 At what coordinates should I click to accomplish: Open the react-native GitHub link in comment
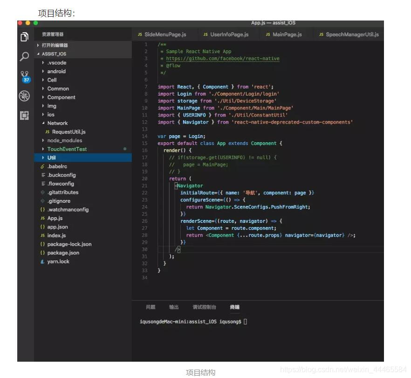pos(223,58)
